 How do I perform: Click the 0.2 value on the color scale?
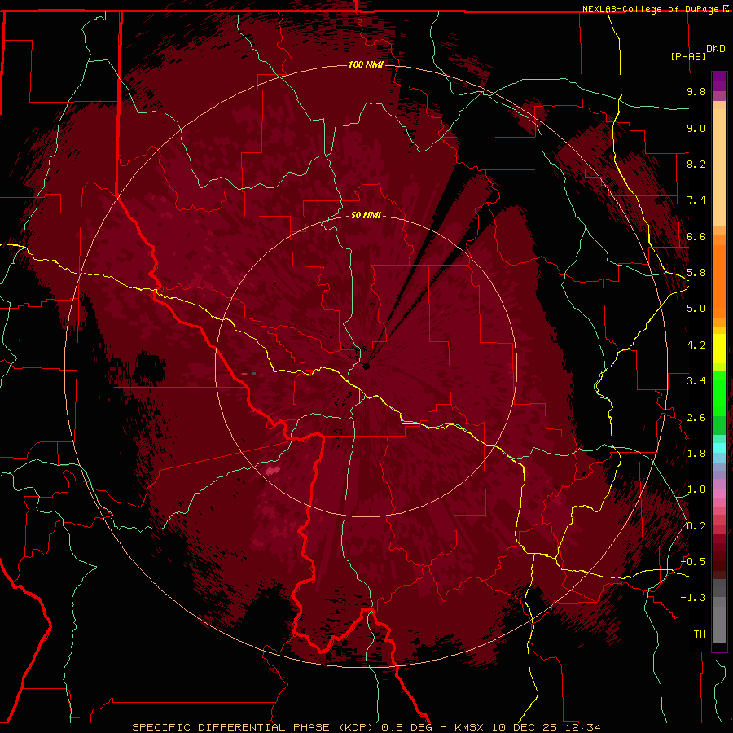pos(696,526)
